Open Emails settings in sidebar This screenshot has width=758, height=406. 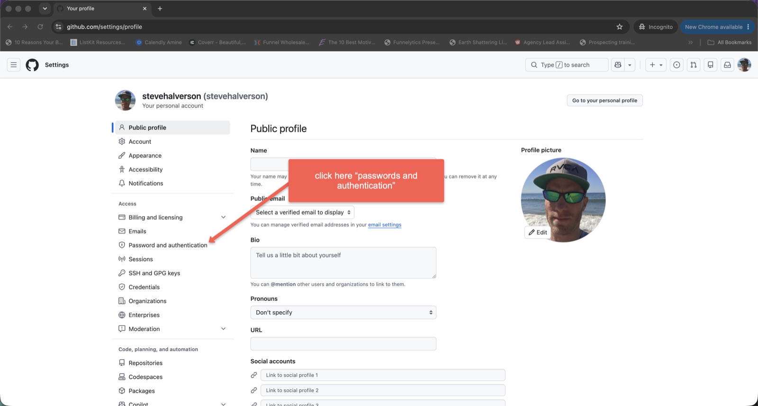[172, 231]
